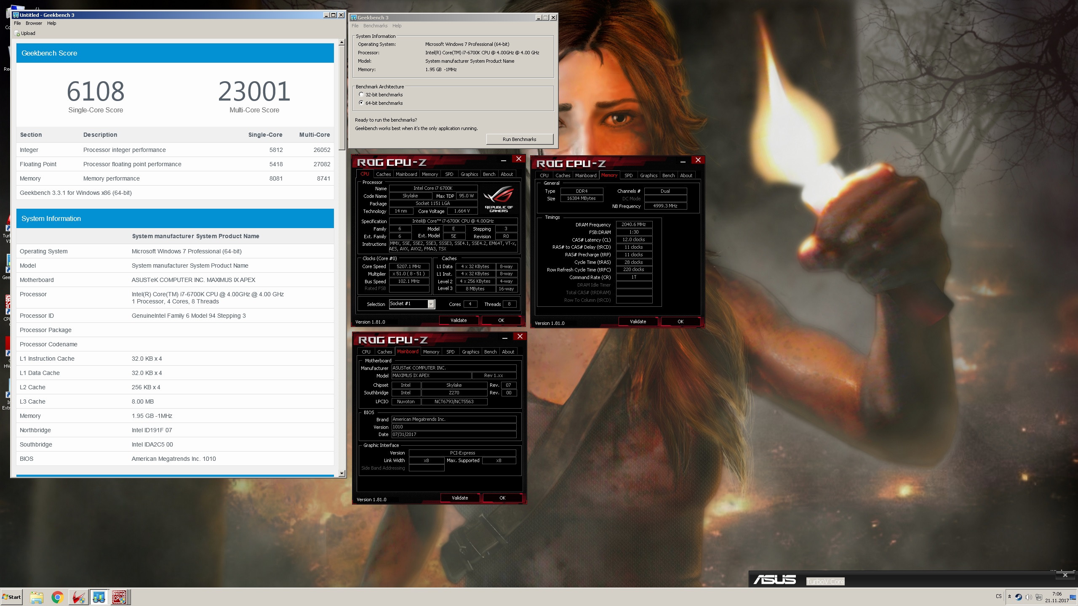Switch to SPD tab in CPU-Z CPU window

pos(449,174)
